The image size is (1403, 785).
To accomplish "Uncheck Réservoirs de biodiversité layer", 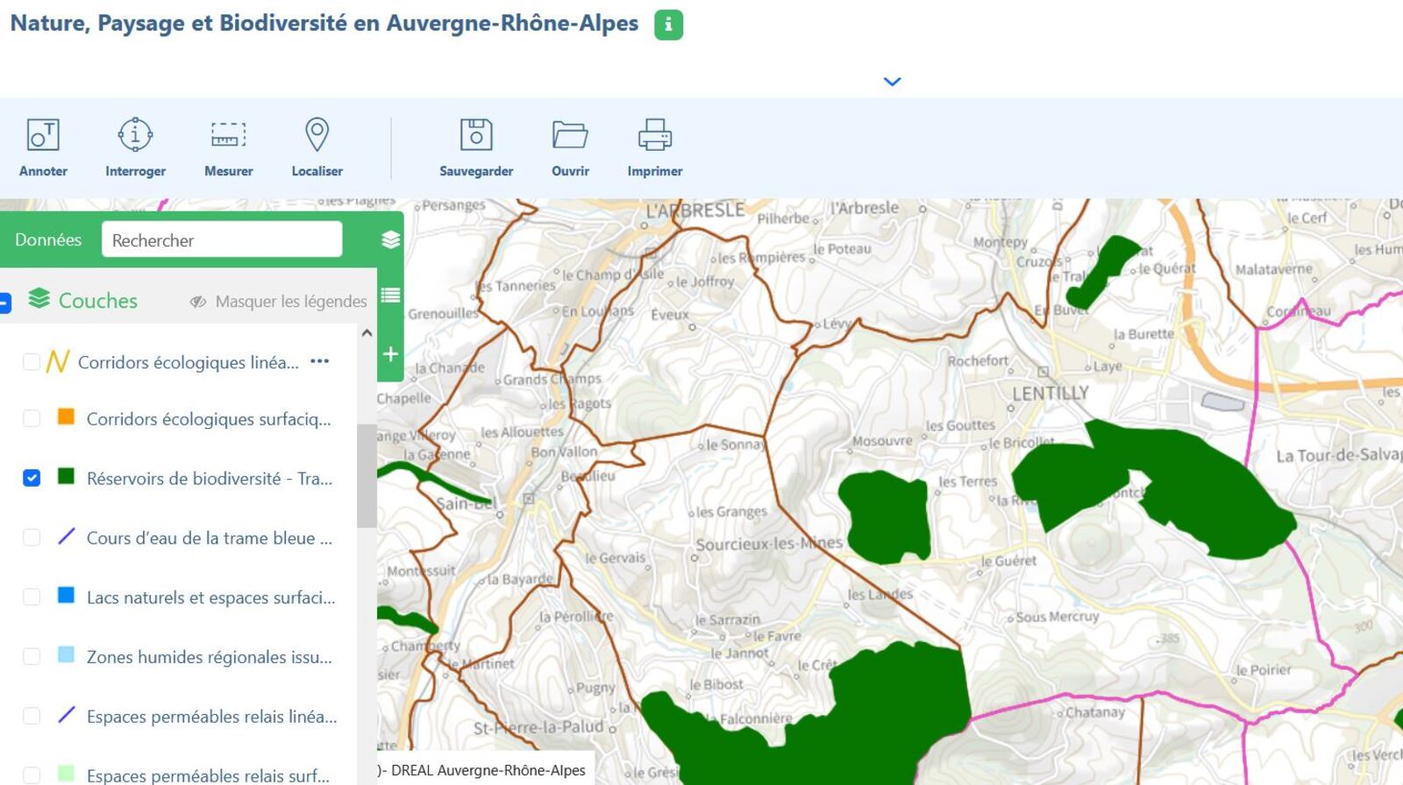I will tap(32, 478).
